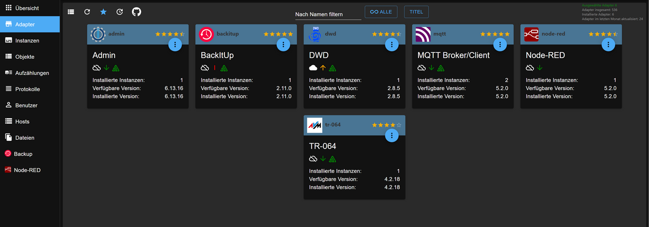
Task: Click the BackItUp card title
Action: point(217,55)
